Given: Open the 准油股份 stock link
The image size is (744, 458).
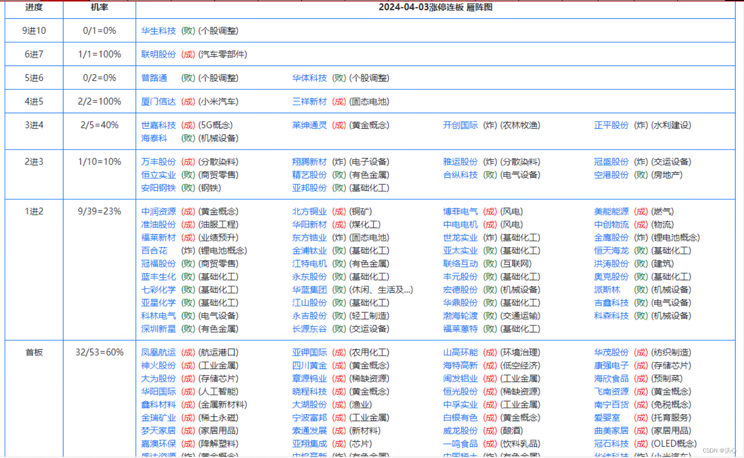Looking at the screenshot, I should 158,225.
